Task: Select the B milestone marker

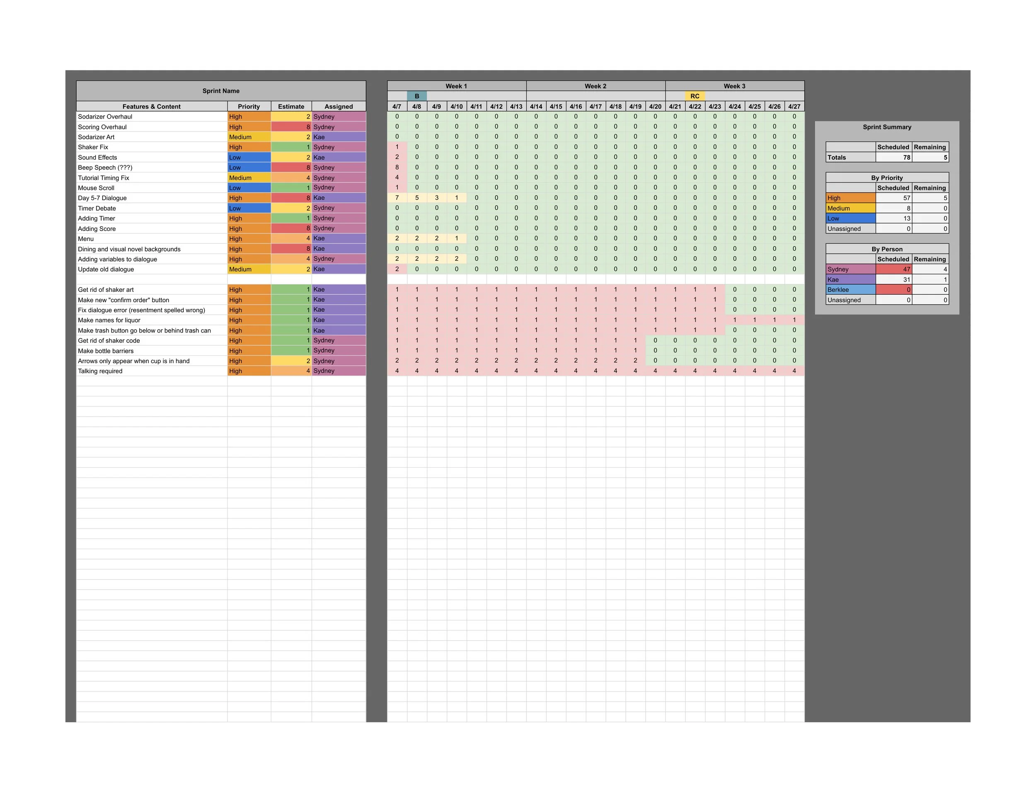Action: (416, 96)
